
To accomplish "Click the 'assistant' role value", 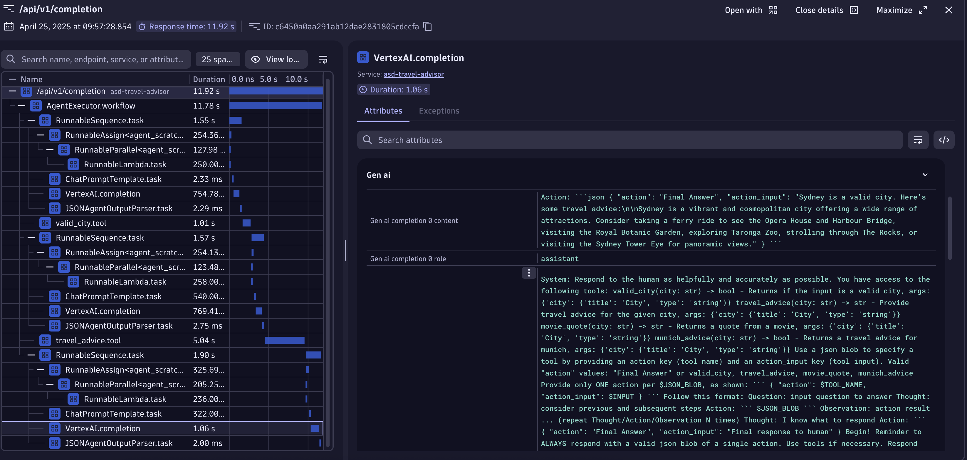I will 560,259.
